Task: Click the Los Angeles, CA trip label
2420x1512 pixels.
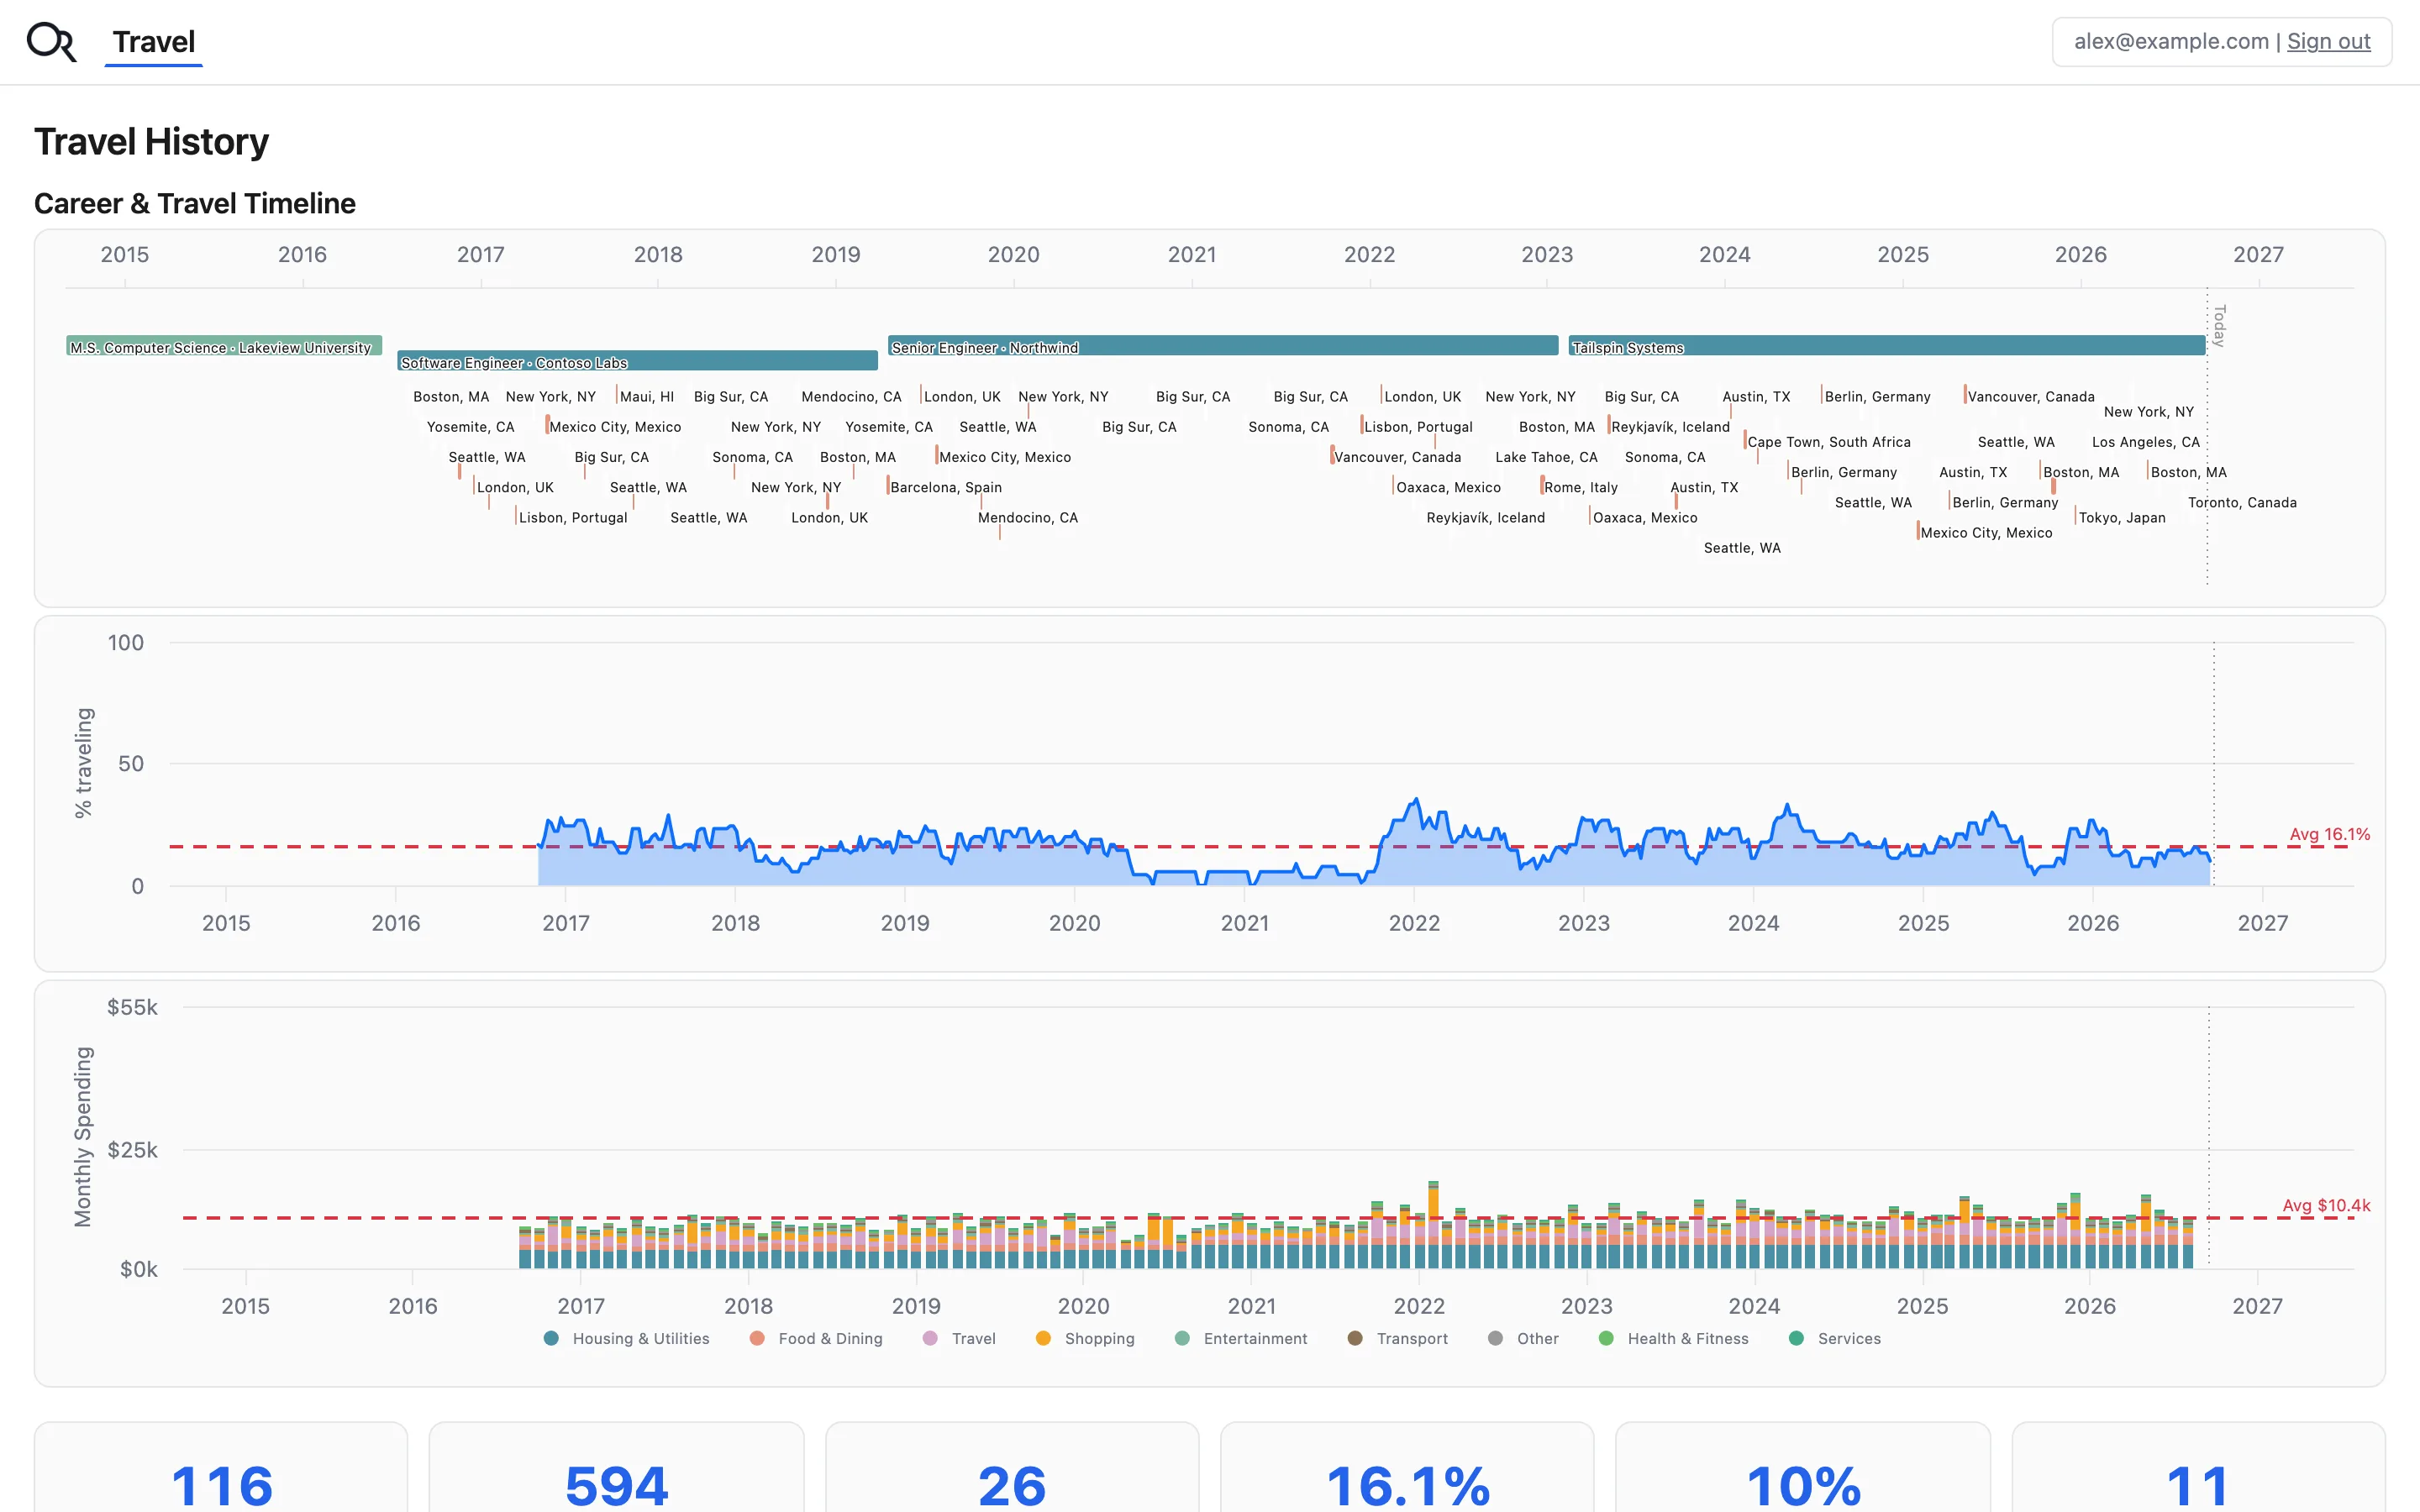Action: (2145, 442)
